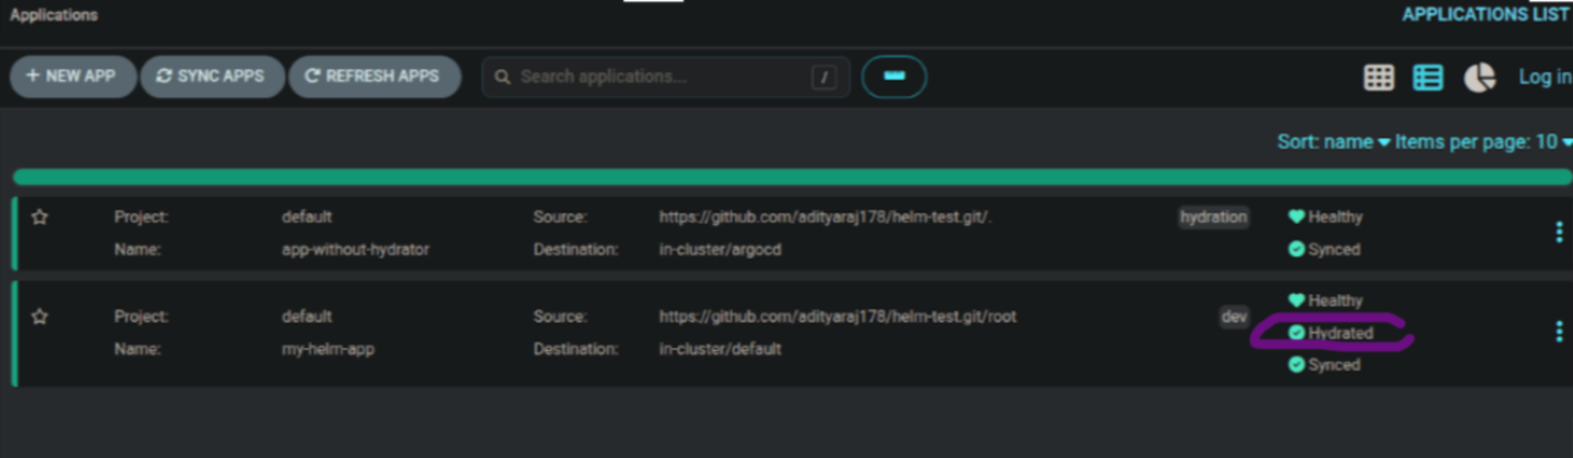Click the Hydrated status check icon
The image size is (1573, 458).
(x=1296, y=333)
